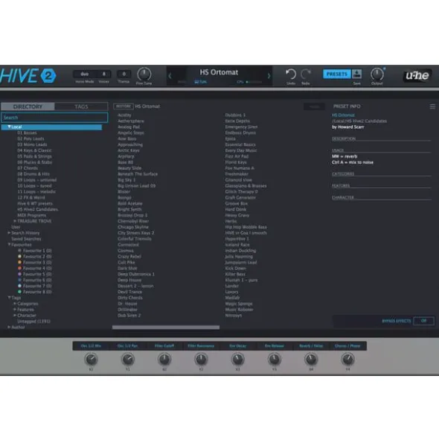Toggle Bypass Effects Off switch
Image resolution: width=439 pixels, height=440 pixels.
424,321
